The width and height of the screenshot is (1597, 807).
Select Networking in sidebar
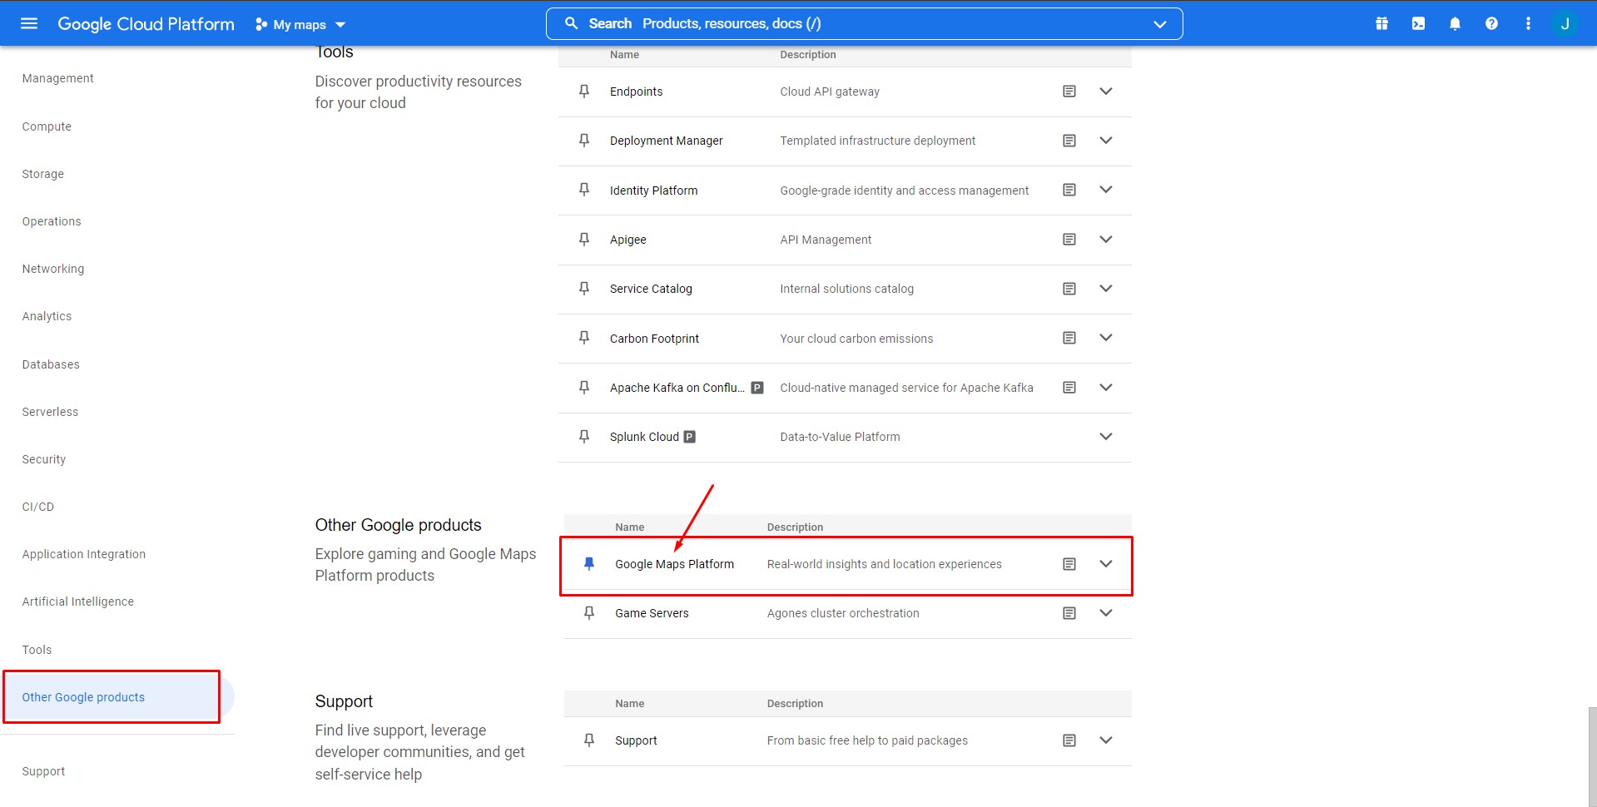(53, 269)
